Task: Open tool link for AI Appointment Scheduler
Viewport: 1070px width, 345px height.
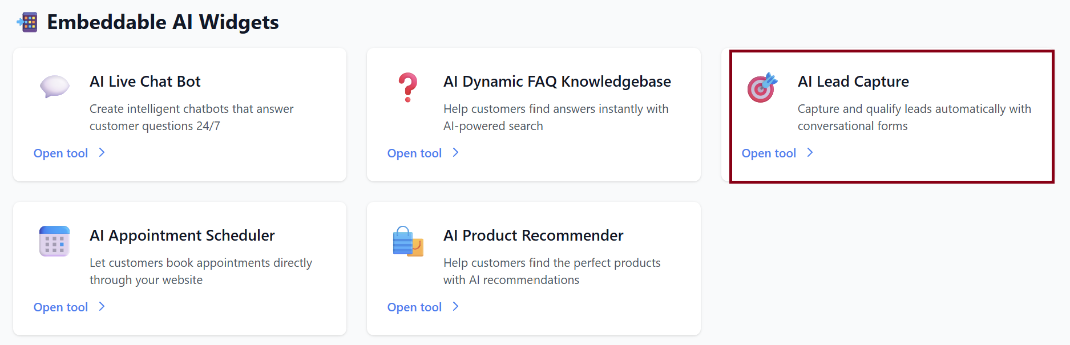Action: 60,307
